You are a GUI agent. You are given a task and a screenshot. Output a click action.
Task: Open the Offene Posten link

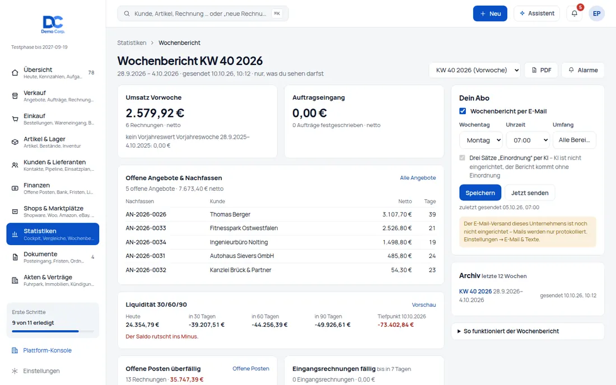(251, 369)
